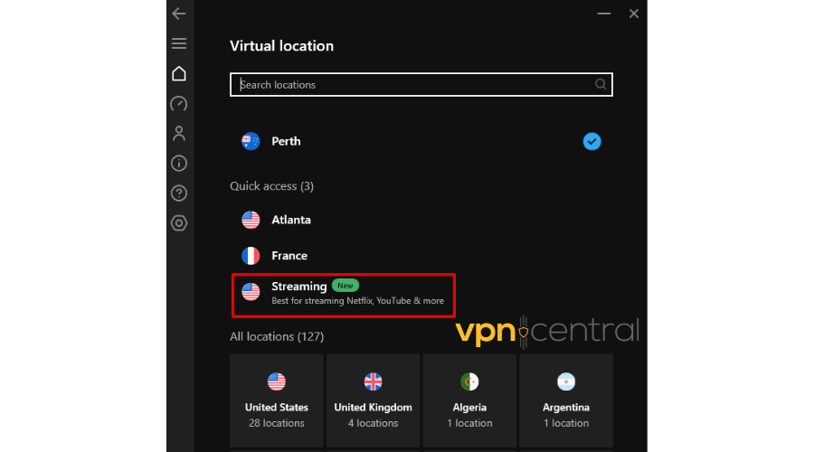814x452 pixels.
Task: Click the Streaming US flag icon
Action: point(251,292)
